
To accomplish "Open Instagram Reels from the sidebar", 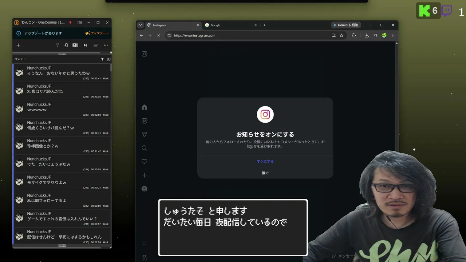I will [x=145, y=121].
